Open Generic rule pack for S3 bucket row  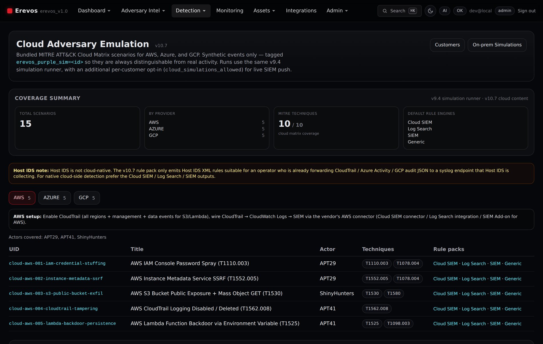coord(513,294)
